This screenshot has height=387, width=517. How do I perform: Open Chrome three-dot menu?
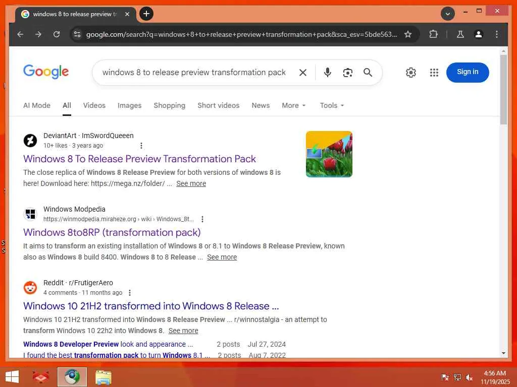497,34
